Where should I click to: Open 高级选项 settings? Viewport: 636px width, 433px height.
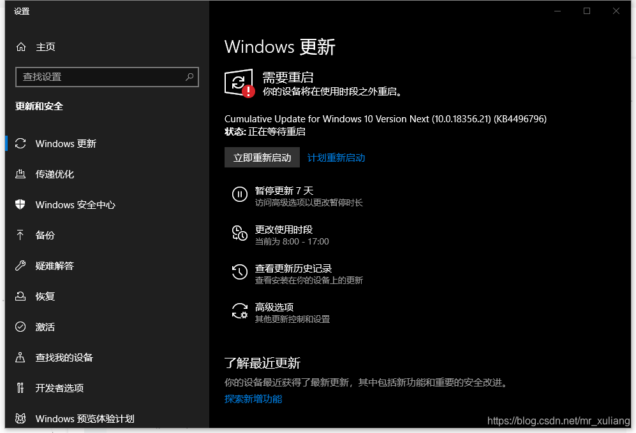pyautogui.click(x=281, y=312)
